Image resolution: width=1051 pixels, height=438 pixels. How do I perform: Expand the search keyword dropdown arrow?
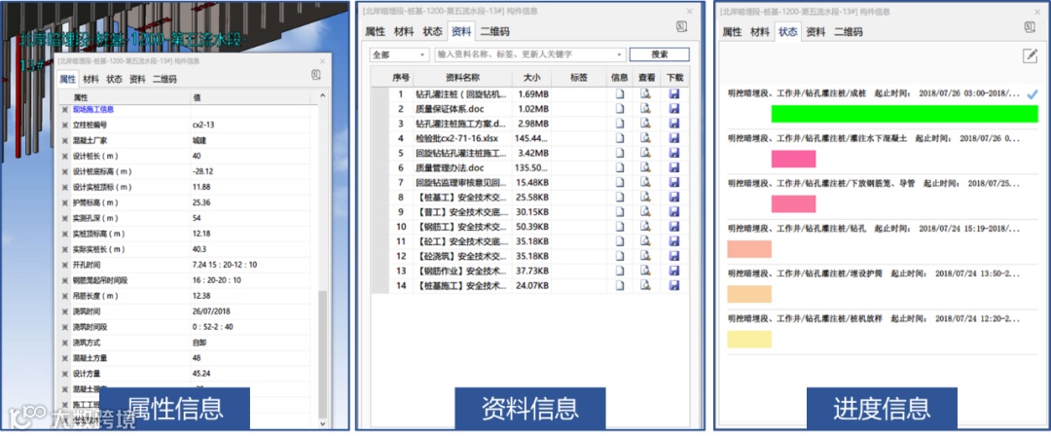[620, 55]
